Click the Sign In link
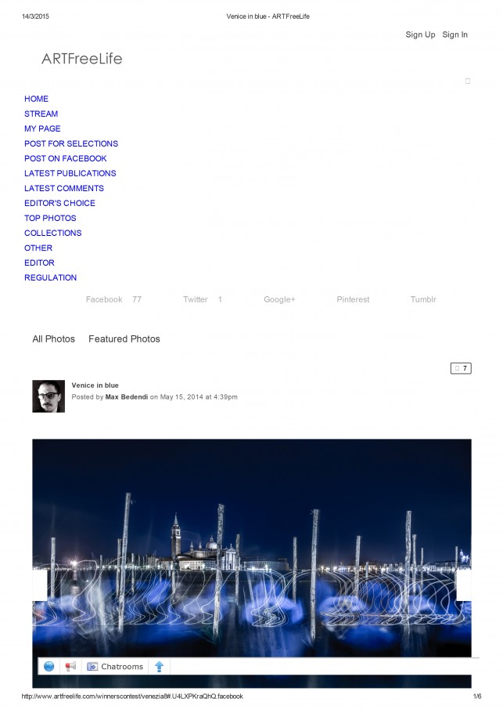The image size is (503, 713). tap(454, 34)
